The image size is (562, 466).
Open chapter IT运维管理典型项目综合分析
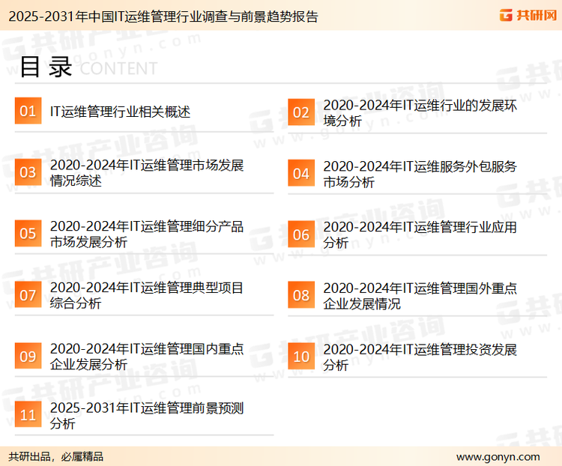(x=147, y=295)
